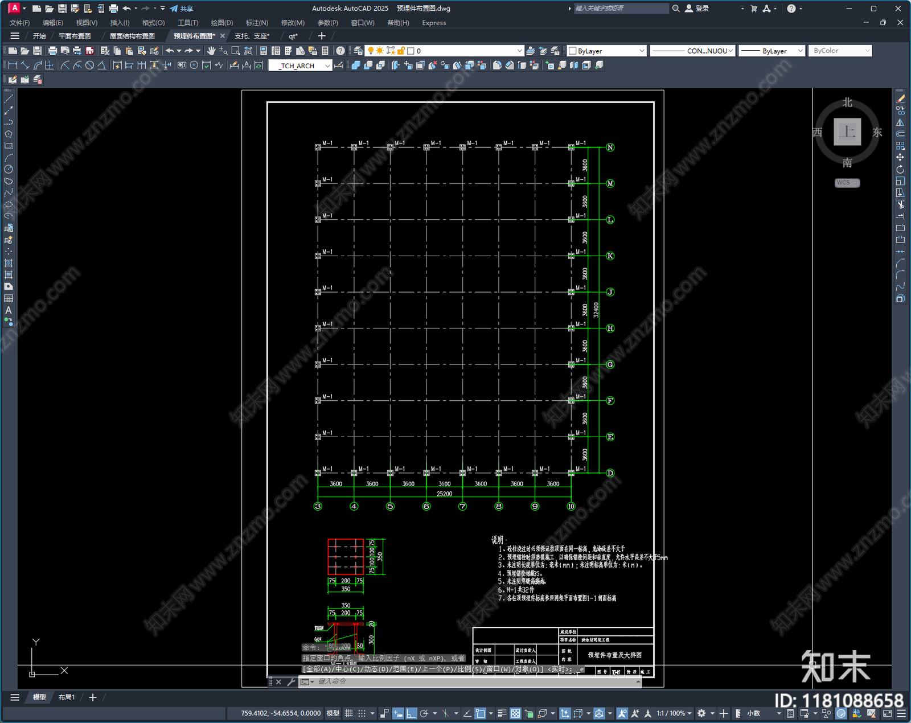Select the Pan hand tool

click(x=211, y=51)
